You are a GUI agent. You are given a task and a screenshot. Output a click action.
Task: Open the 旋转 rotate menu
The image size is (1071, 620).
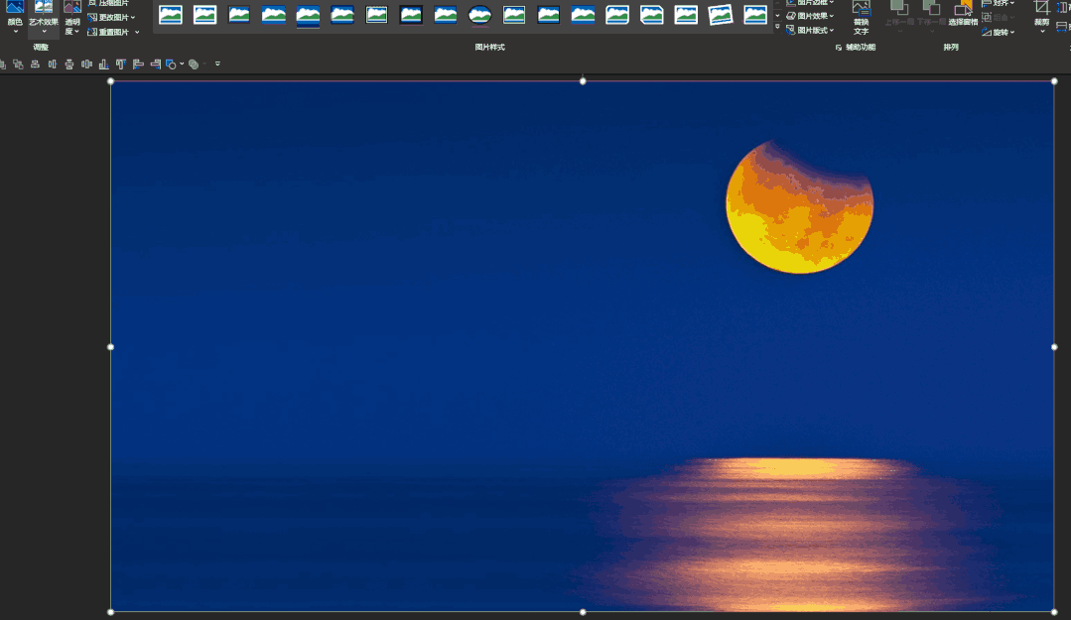pos(999,32)
